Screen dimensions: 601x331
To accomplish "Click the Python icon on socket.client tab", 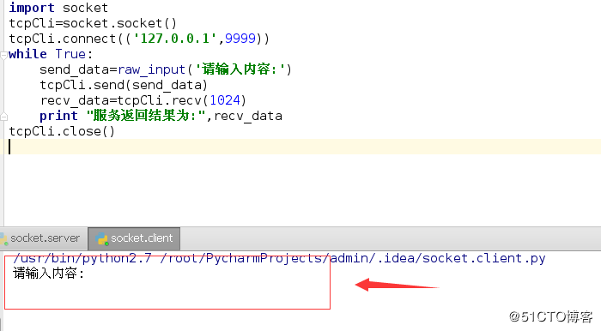I will point(101,238).
